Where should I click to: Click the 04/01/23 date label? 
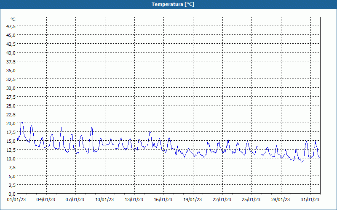click(46, 200)
